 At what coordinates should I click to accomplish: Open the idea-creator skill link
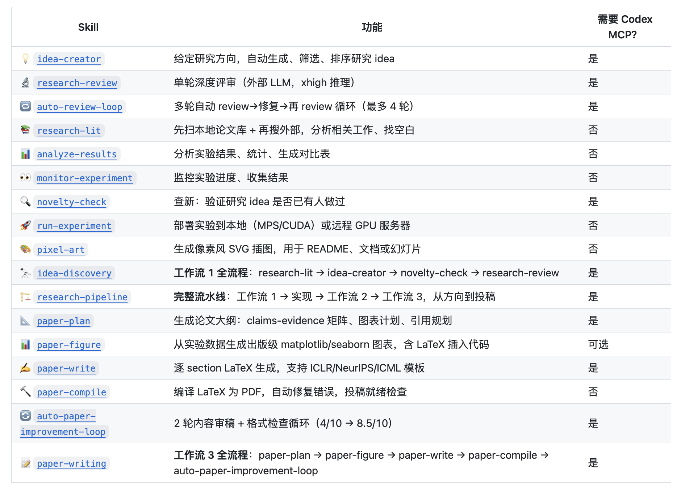tap(69, 59)
